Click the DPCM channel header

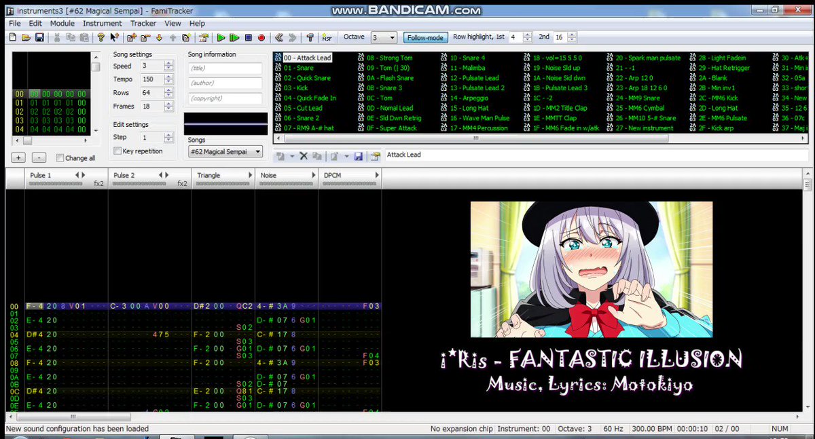[x=350, y=178]
